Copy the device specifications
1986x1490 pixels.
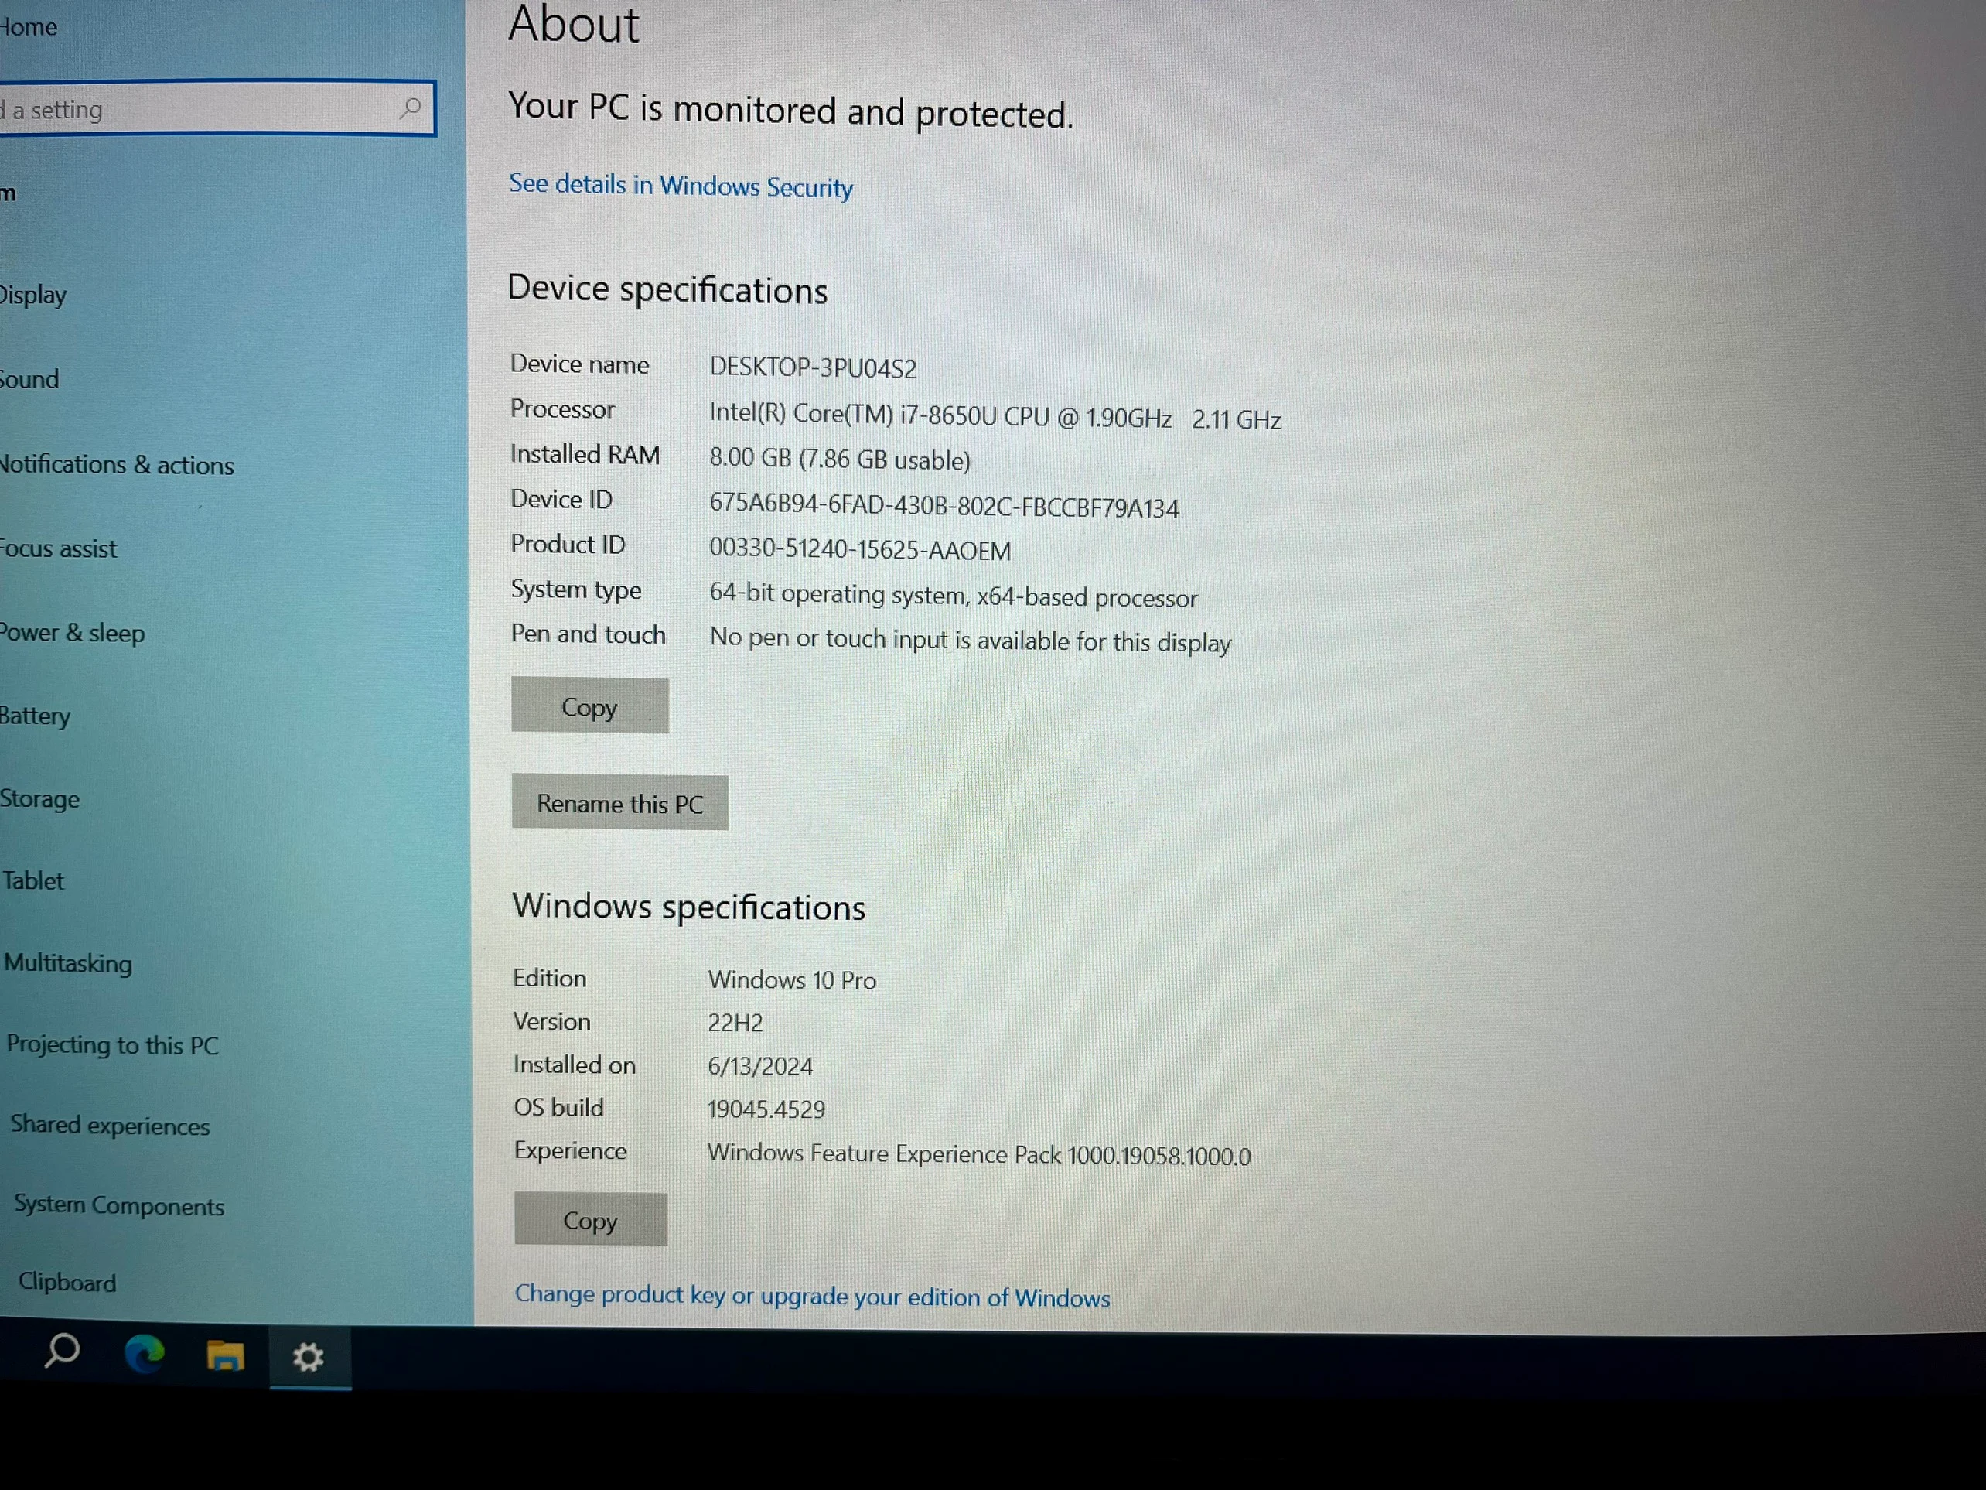(589, 707)
